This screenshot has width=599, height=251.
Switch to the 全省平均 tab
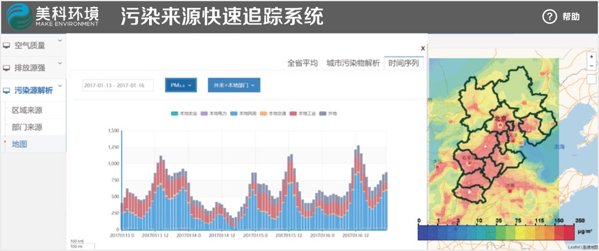[x=302, y=63]
